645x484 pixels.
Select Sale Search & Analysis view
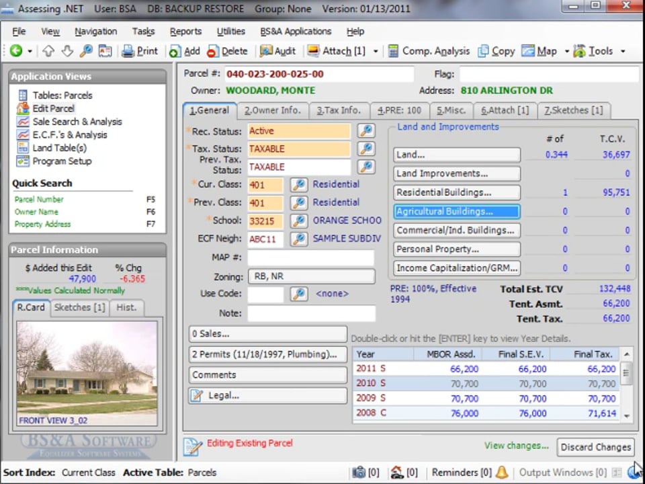click(69, 122)
